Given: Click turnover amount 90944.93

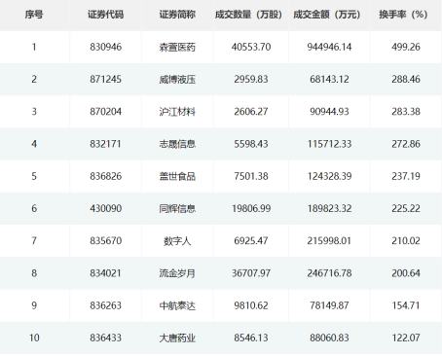Looking at the screenshot, I should [x=329, y=112].
